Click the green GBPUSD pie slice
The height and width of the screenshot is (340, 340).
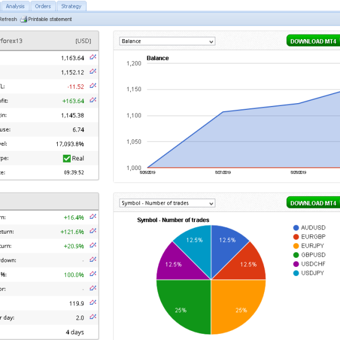[x=185, y=304]
